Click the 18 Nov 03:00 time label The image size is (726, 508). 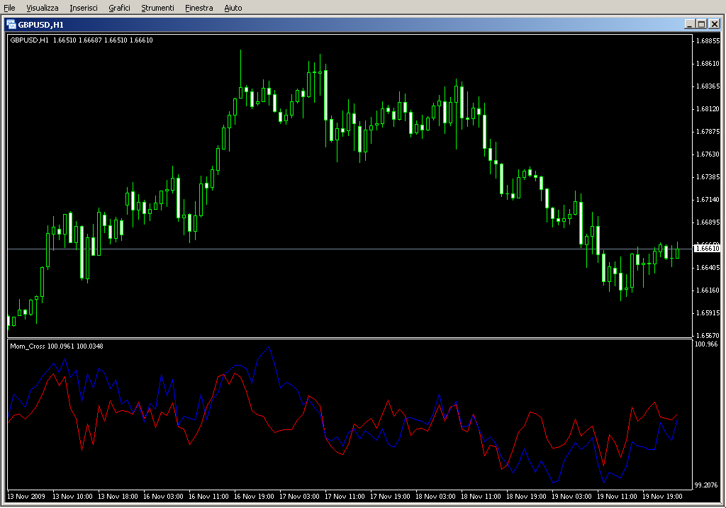tap(435, 497)
